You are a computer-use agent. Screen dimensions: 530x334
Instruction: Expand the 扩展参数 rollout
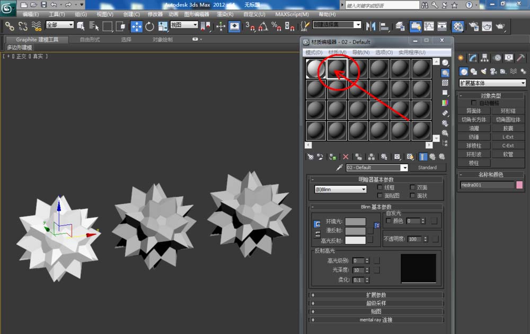pos(376,295)
